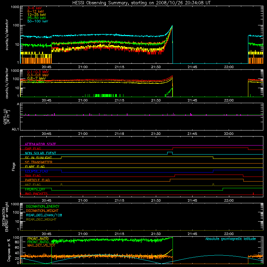Viewport: 267px width, 267px height.
Task: Click 21:00 tick label under the MeV plot
Action: click(83, 100)
